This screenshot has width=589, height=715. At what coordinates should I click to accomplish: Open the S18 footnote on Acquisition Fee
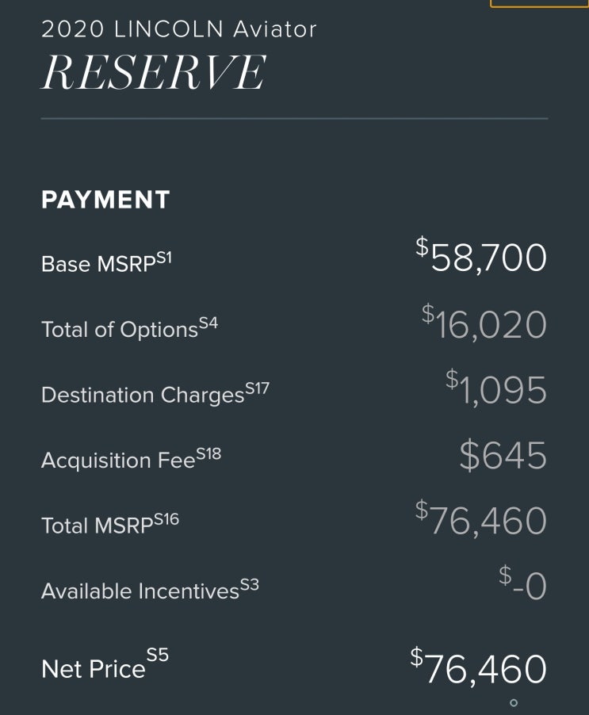click(208, 454)
